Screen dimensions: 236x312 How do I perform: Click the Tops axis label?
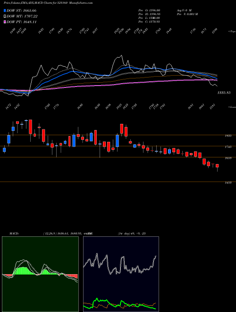[x=232, y=32]
